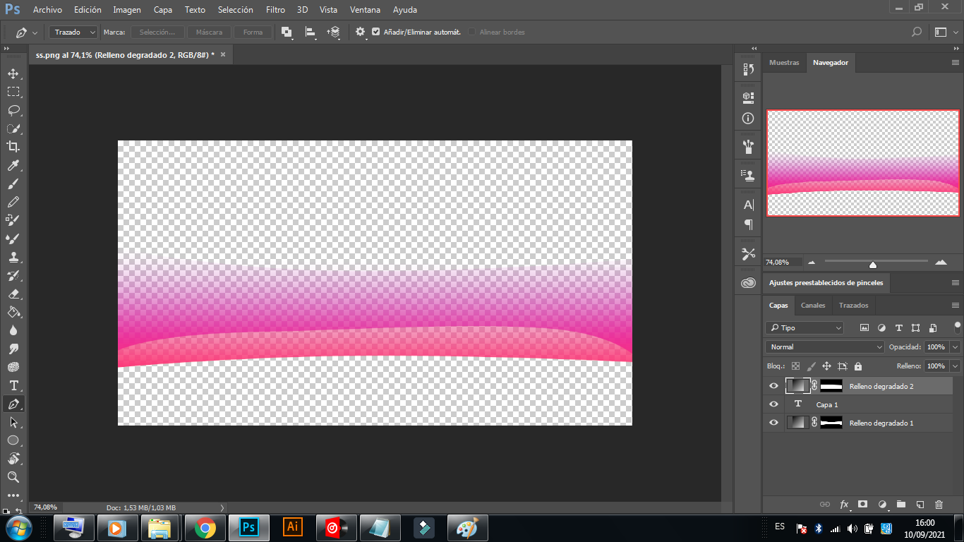Open the Info panel icon
Viewport: 964px width, 542px height.
(x=748, y=119)
